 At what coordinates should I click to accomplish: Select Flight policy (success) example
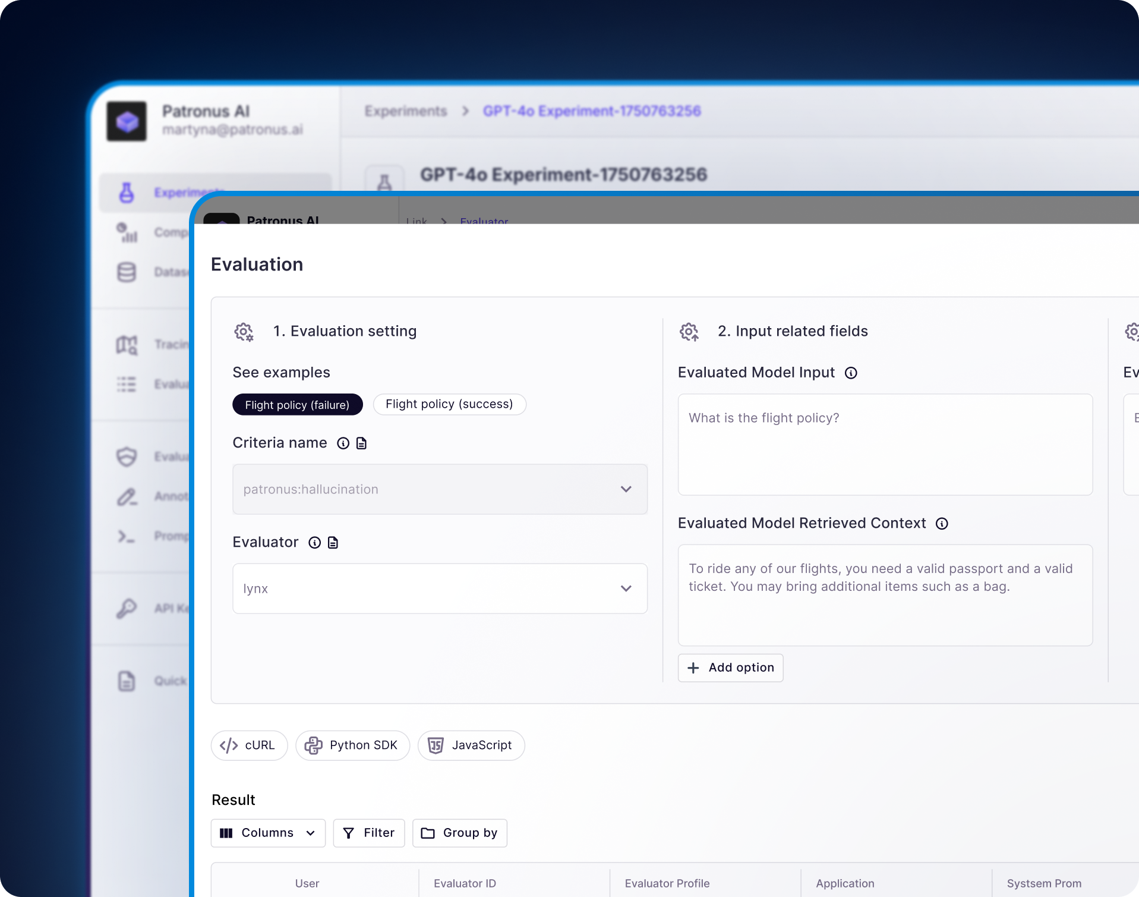coord(450,404)
